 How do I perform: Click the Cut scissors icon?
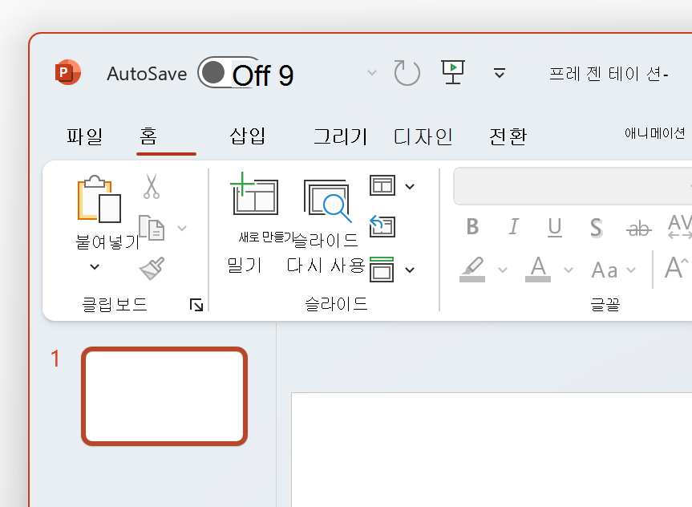tap(152, 186)
